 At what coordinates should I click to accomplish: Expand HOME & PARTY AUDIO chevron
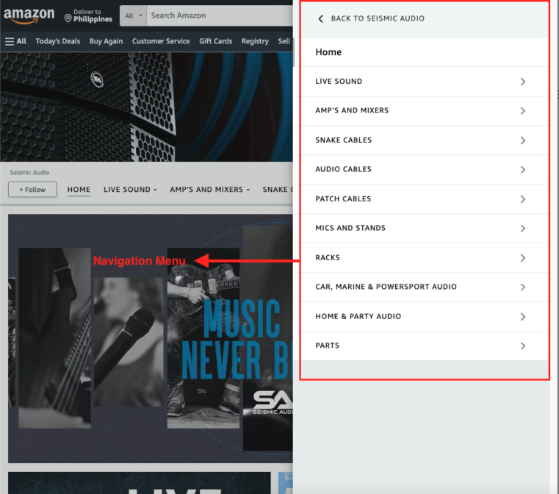point(522,317)
